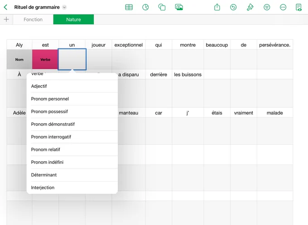Viewport: 308px width, 225px height.
Task: Open the share icon in toolbar
Action: [217, 7]
